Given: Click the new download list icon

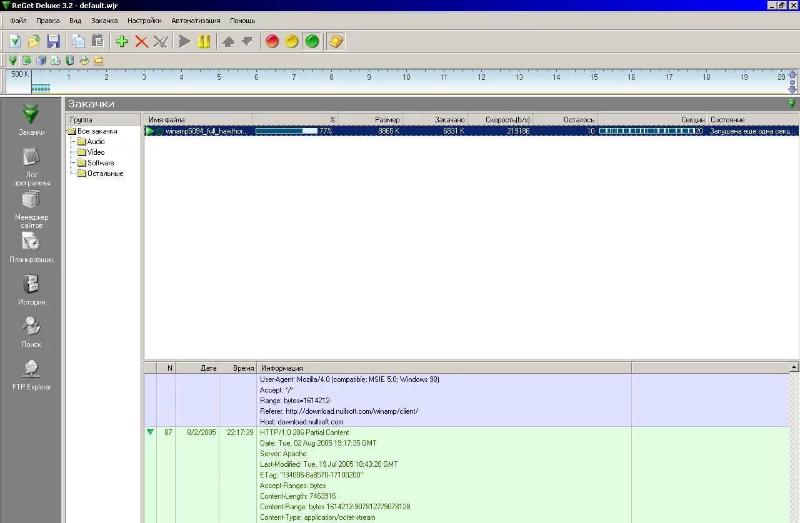Looking at the screenshot, I should pyautogui.click(x=15, y=42).
